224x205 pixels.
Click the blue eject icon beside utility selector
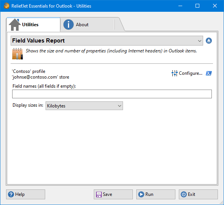click(209, 41)
